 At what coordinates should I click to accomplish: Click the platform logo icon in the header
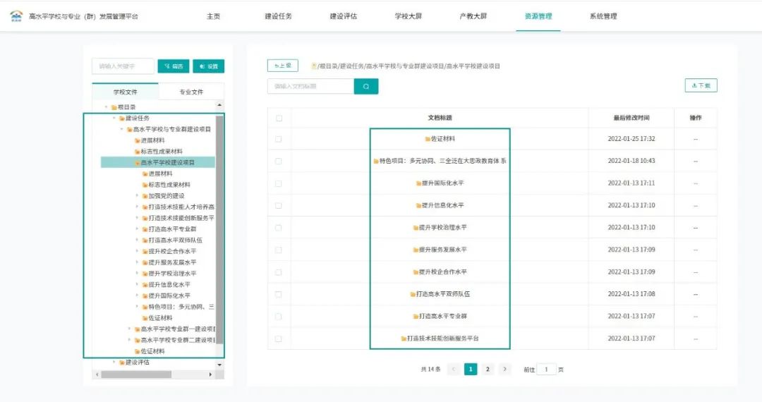pos(16,16)
